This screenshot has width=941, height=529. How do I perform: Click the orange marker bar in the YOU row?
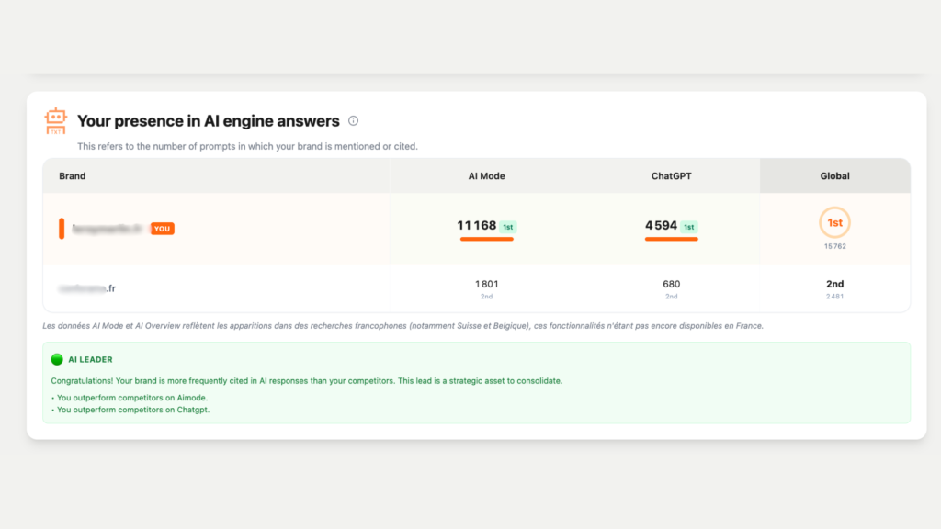(x=62, y=229)
